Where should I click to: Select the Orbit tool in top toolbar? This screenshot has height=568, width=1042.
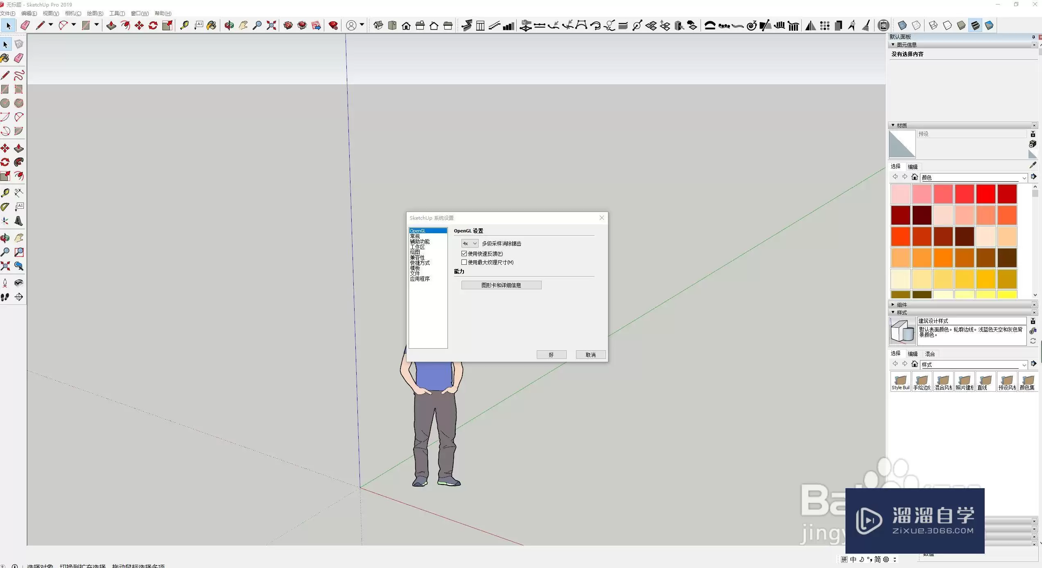[x=229, y=26]
